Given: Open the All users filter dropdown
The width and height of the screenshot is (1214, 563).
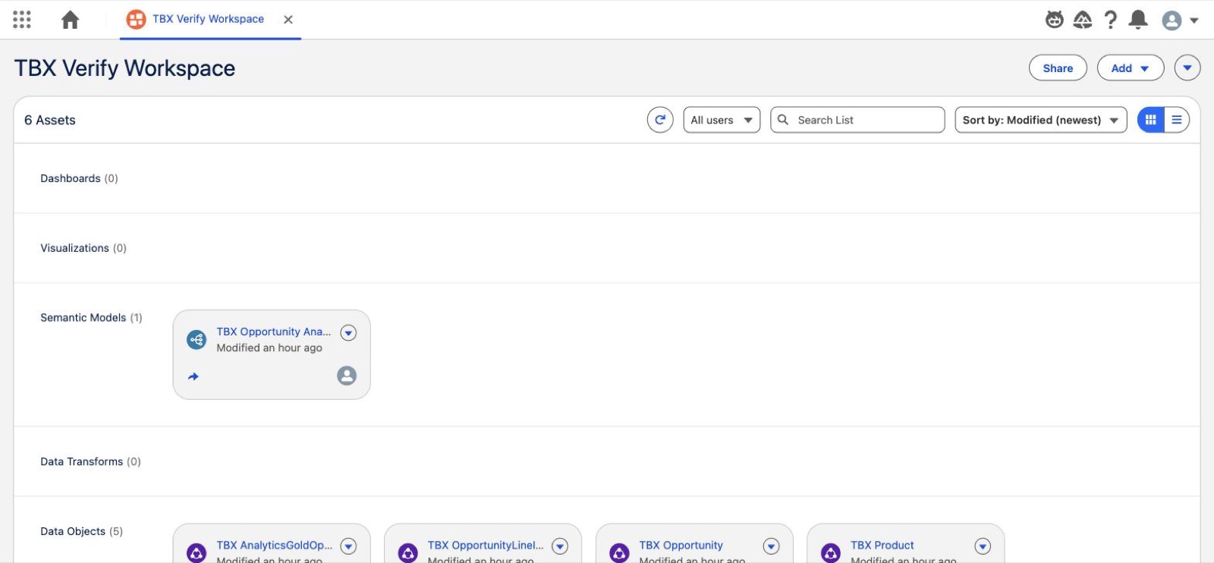Looking at the screenshot, I should click(x=722, y=120).
